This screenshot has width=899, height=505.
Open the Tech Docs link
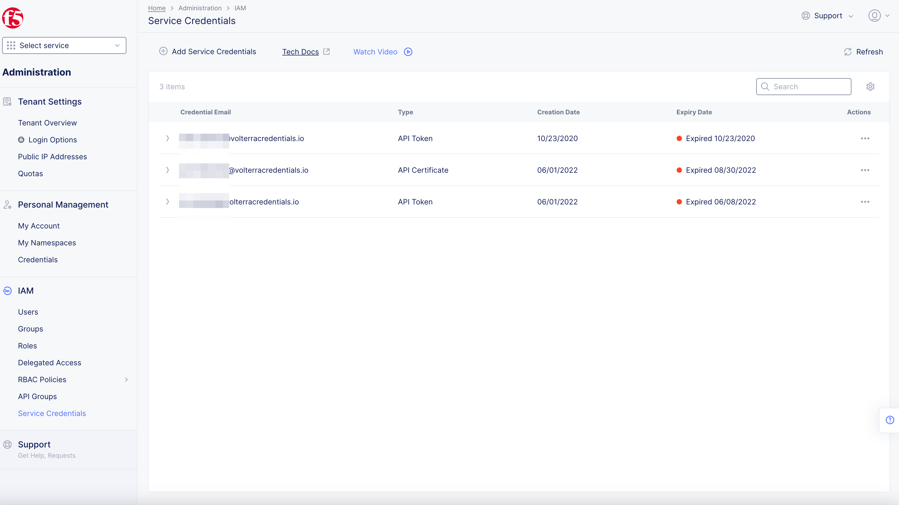pyautogui.click(x=300, y=52)
